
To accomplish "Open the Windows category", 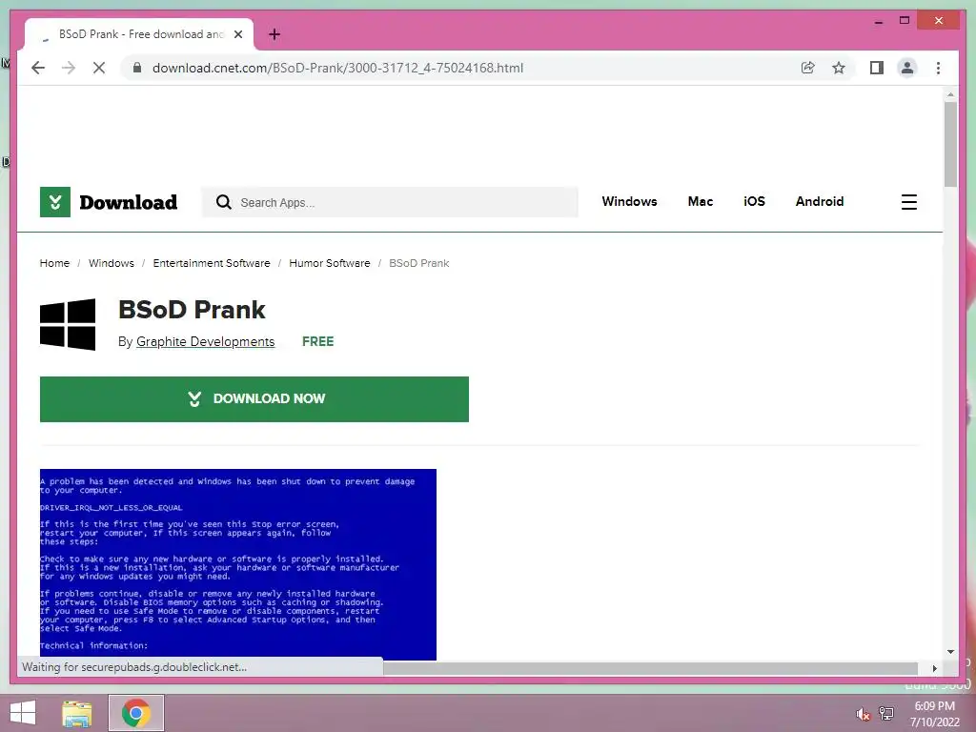I will pos(629,201).
